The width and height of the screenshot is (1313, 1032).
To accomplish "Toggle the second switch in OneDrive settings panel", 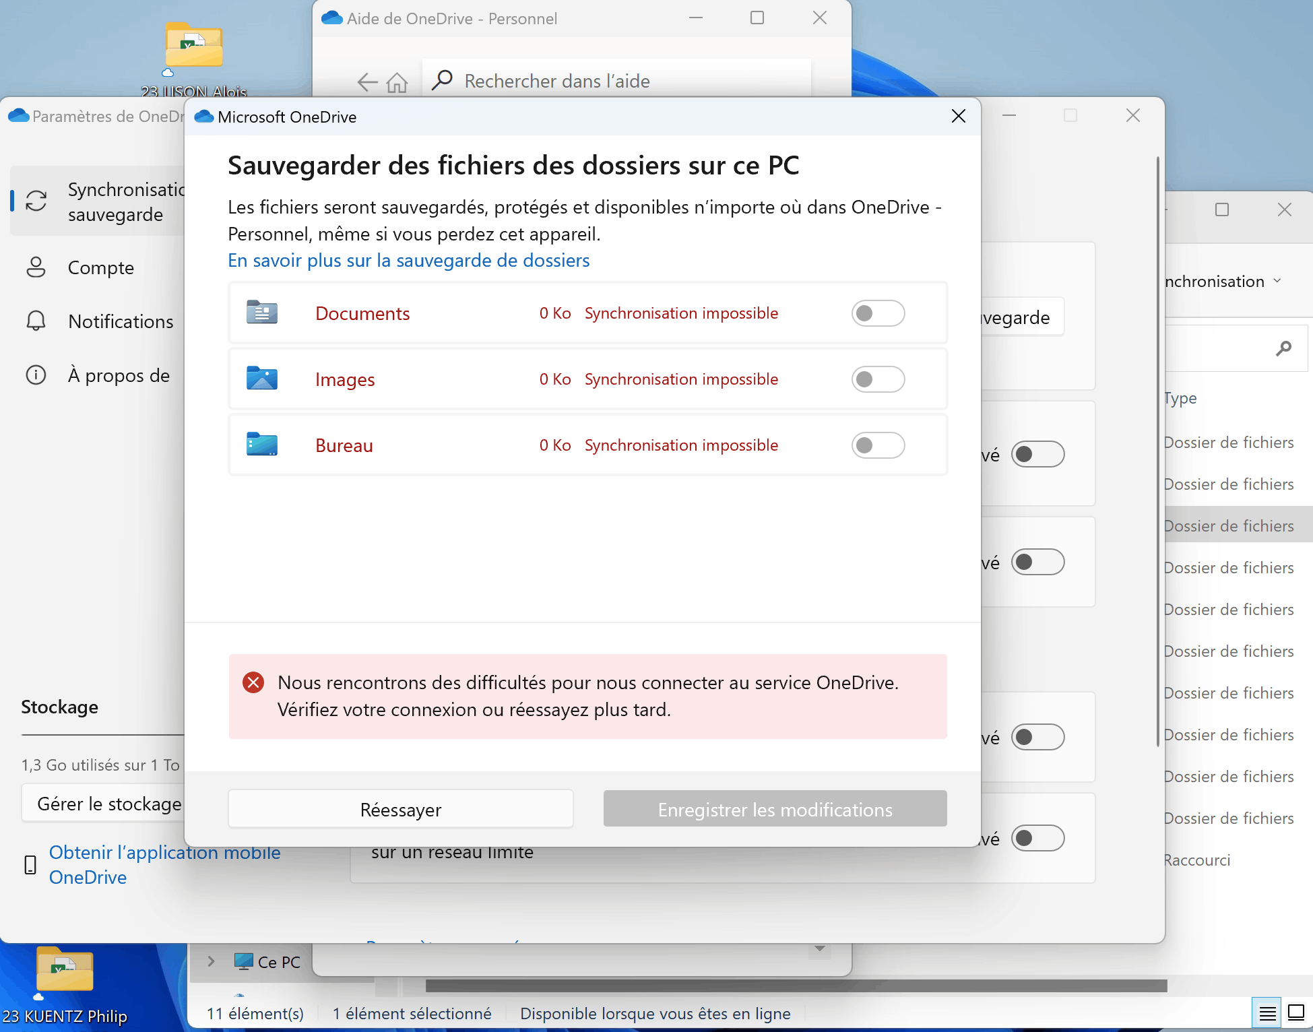I will tap(1037, 562).
